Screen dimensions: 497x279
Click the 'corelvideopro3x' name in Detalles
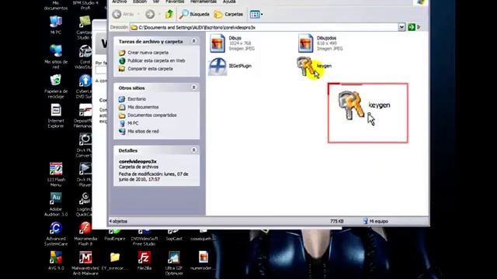[137, 161]
